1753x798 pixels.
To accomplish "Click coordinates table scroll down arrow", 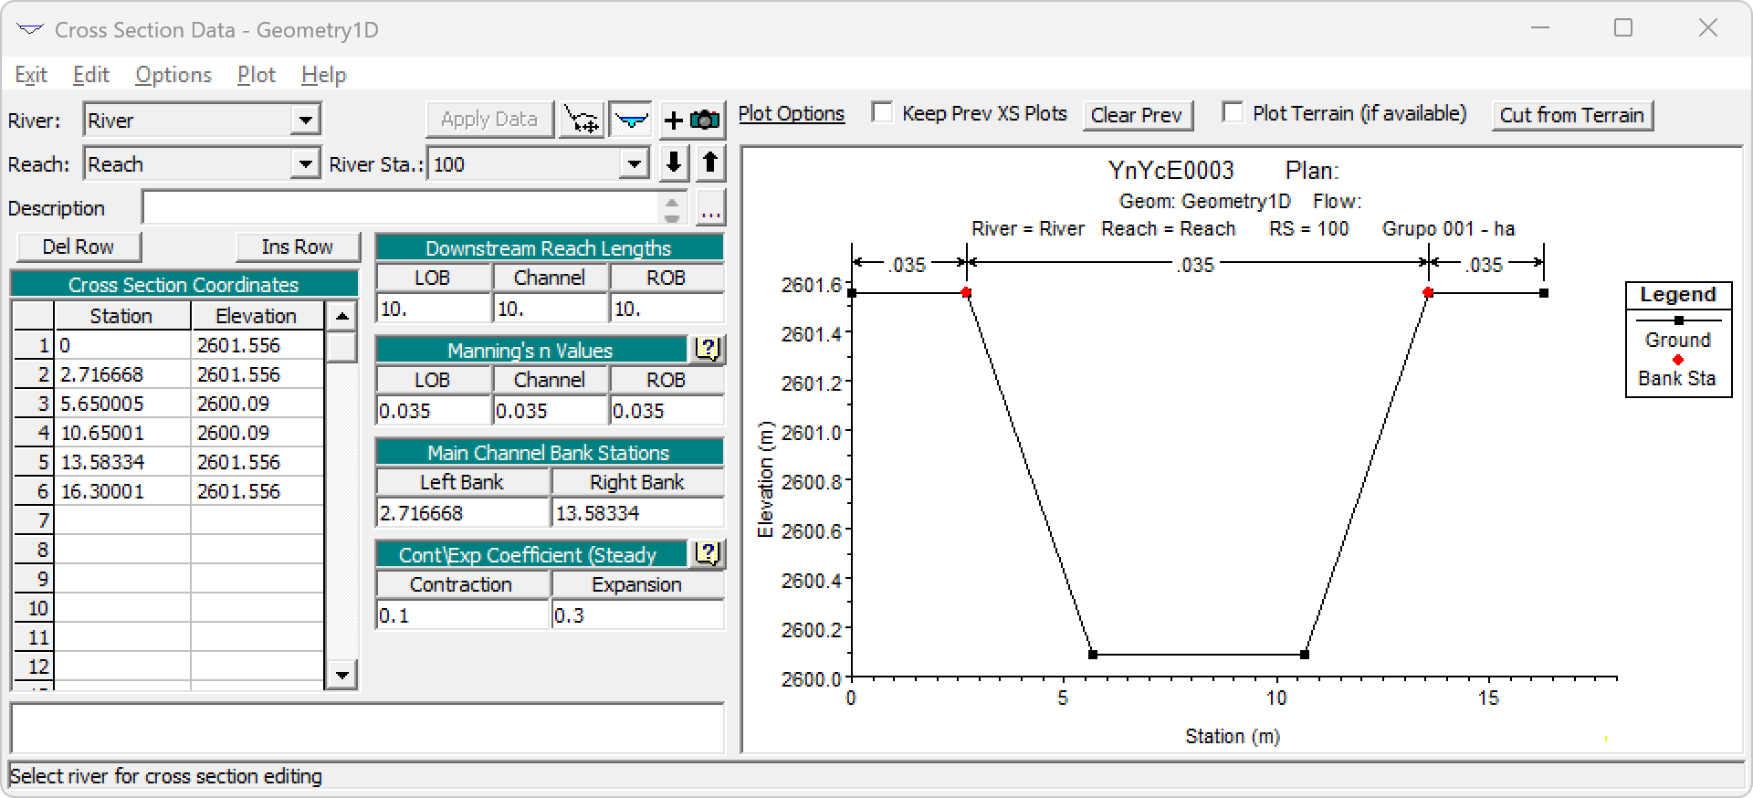I will click(x=341, y=675).
